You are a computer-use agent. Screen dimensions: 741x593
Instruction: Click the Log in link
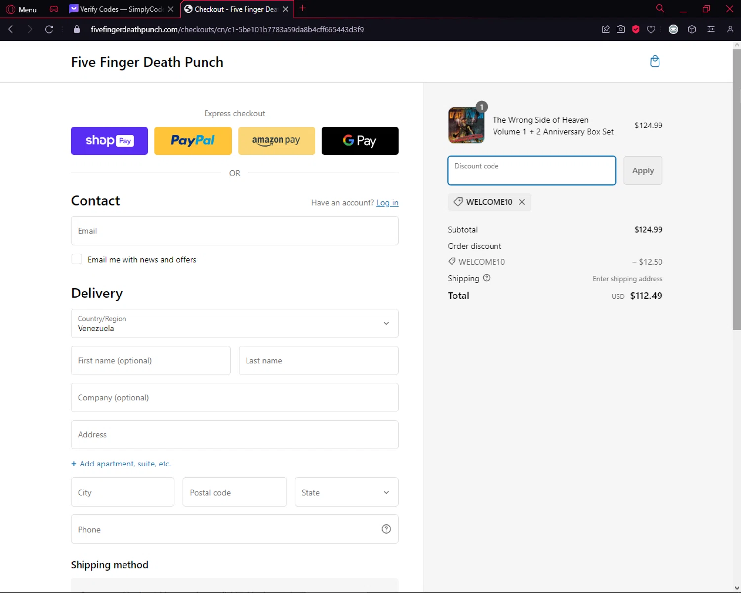click(387, 203)
